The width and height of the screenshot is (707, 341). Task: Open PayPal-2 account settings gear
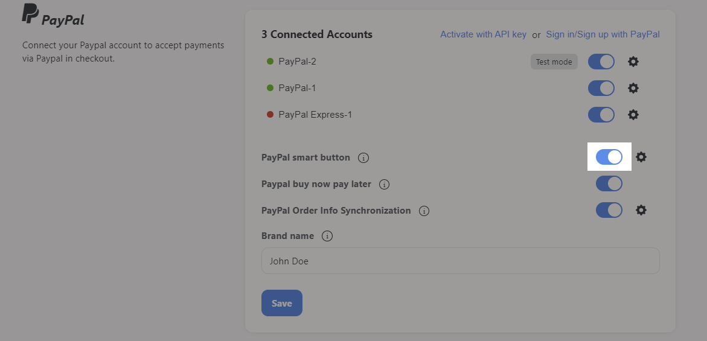[x=633, y=62]
